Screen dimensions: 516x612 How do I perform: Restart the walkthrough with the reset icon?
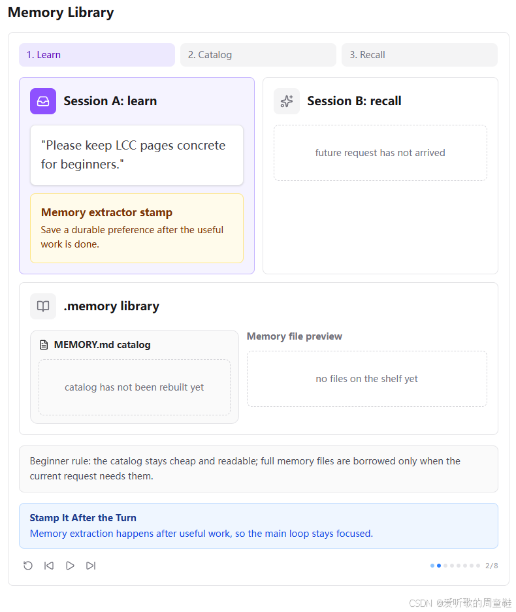tap(27, 566)
